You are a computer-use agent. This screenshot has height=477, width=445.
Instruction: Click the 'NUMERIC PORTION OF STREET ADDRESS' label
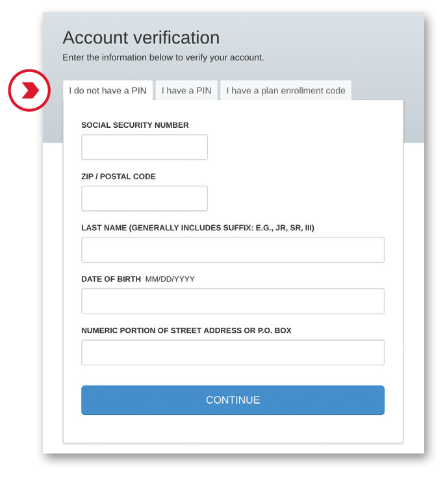click(x=186, y=330)
